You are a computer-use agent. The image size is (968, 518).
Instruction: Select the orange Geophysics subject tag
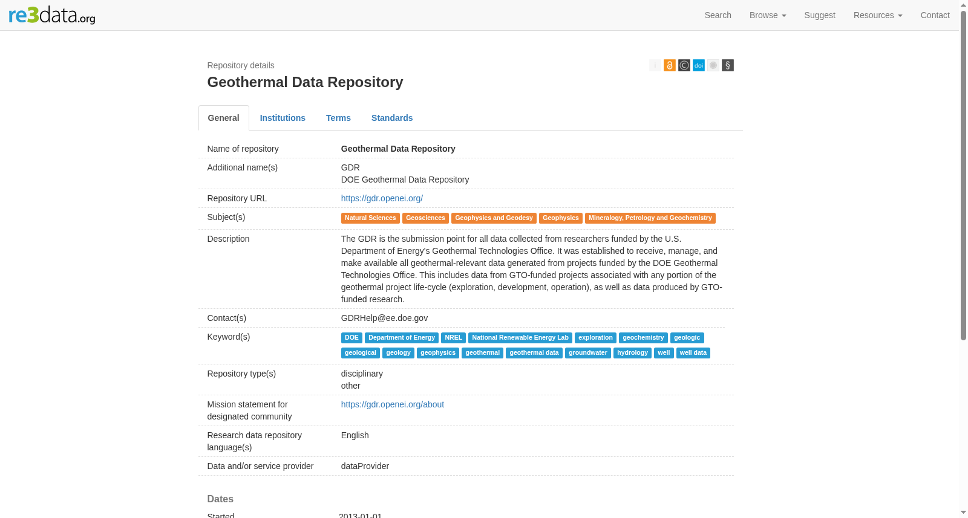coord(561,218)
